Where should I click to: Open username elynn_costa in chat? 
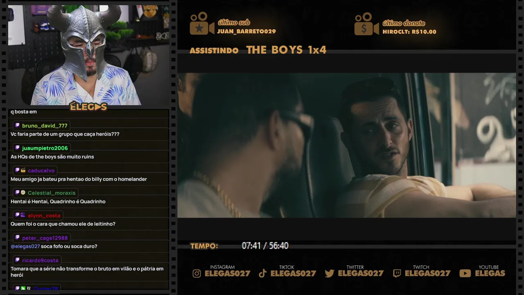[x=44, y=216]
